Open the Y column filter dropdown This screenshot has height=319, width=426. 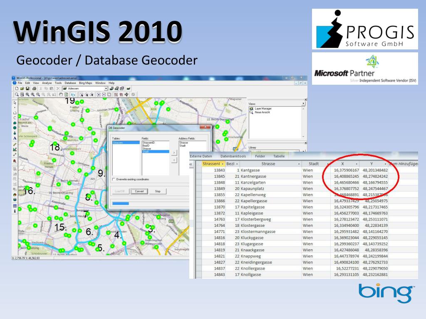coord(385,164)
